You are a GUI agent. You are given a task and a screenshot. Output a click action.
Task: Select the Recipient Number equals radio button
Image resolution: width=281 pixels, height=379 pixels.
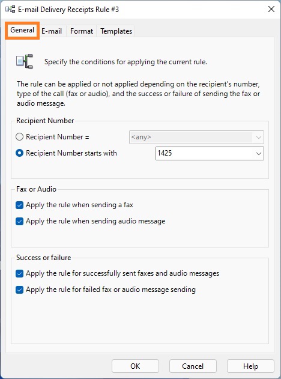[20, 137]
